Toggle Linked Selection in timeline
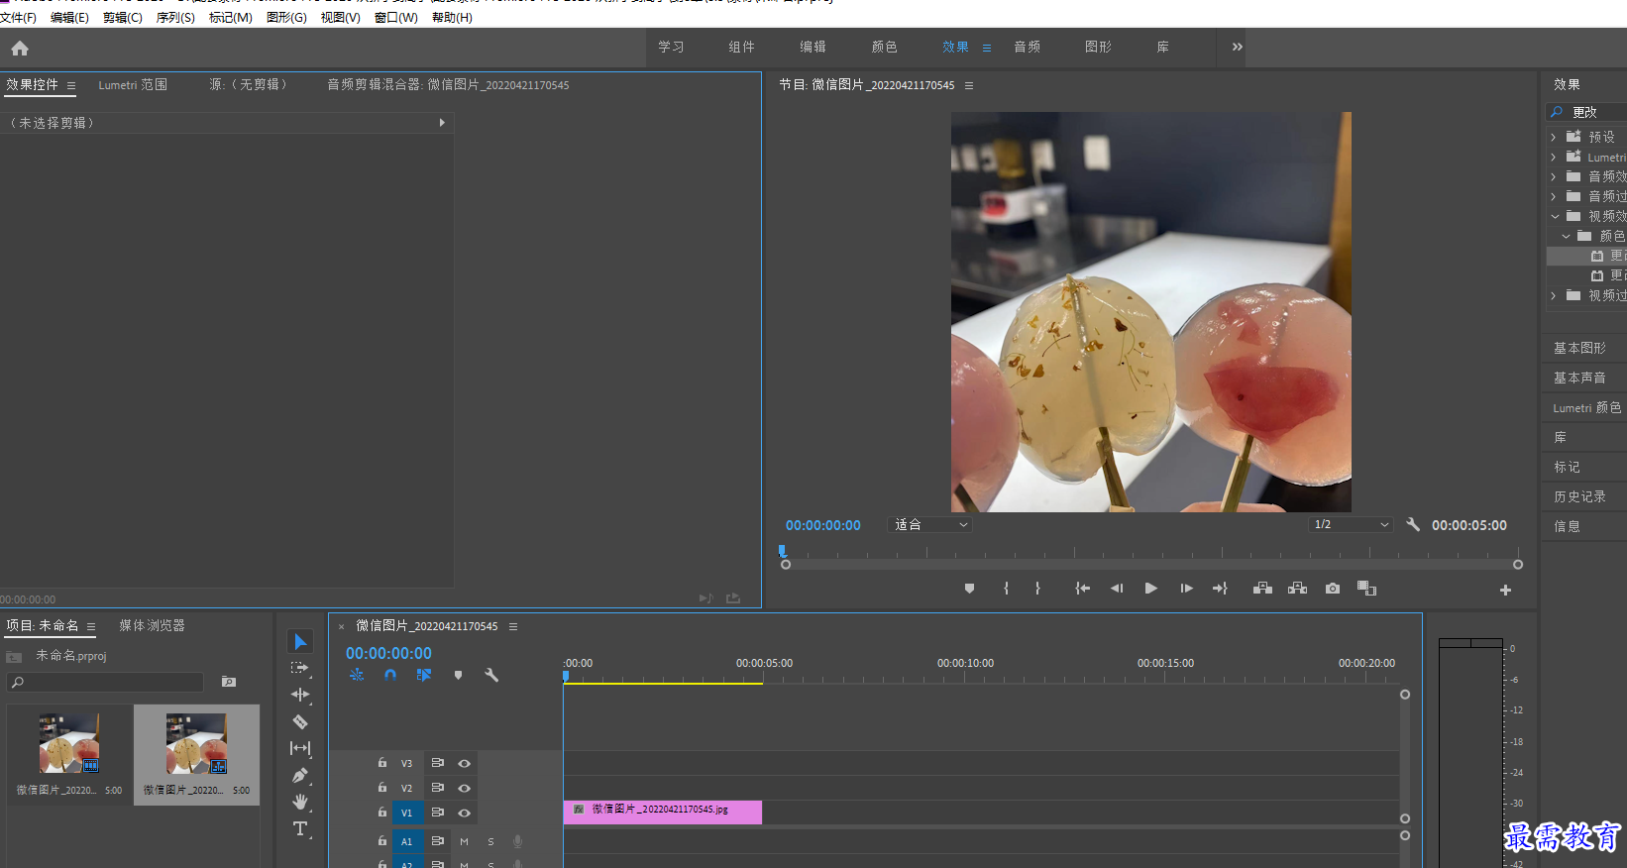 pyautogui.click(x=424, y=675)
